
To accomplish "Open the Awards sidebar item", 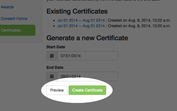I will pos(7,7).
